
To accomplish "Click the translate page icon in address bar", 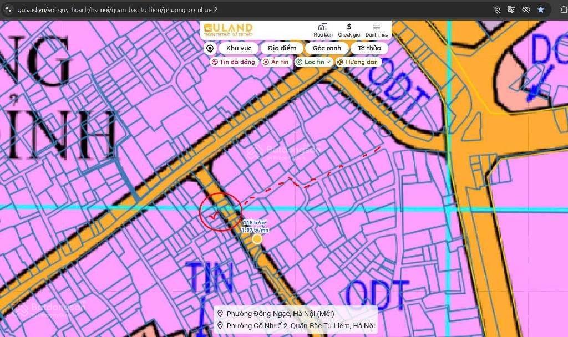I will pyautogui.click(x=511, y=9).
